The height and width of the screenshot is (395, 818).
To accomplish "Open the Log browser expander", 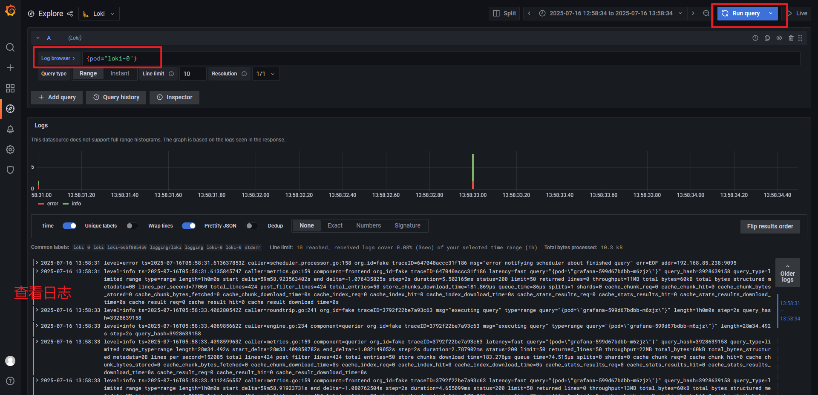I will [58, 58].
